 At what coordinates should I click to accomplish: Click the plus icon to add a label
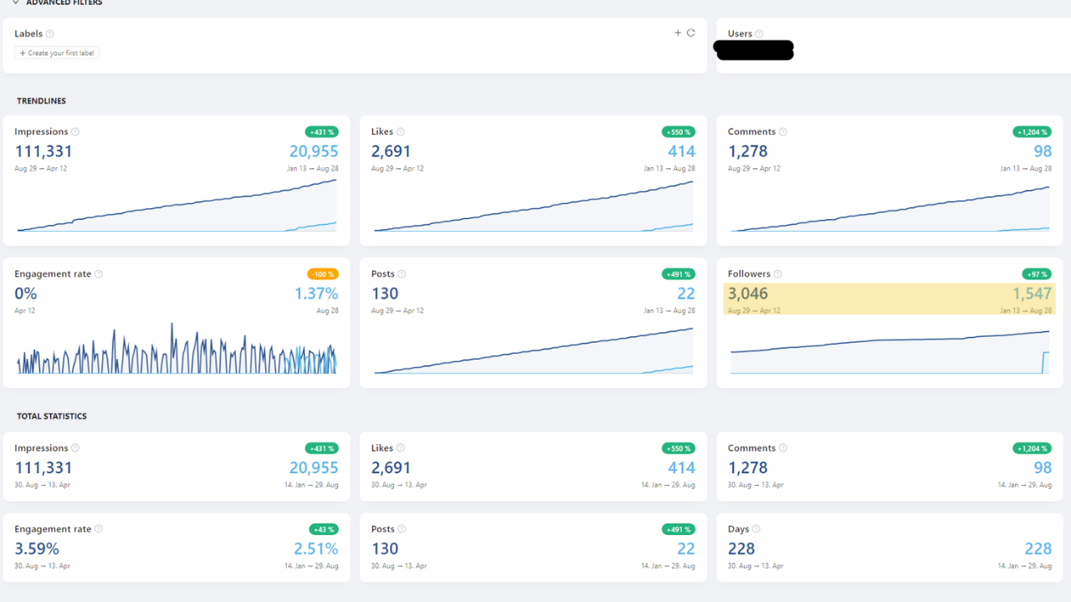(678, 33)
